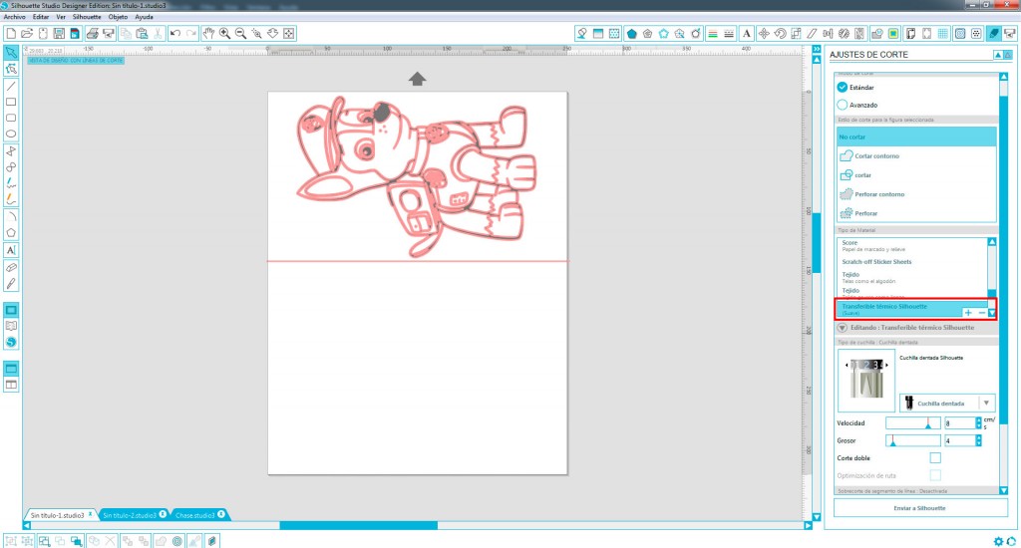
Task: Pick the ellipse drawing tool
Action: coord(11,135)
